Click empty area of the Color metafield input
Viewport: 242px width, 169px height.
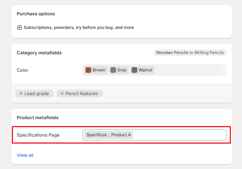point(189,70)
